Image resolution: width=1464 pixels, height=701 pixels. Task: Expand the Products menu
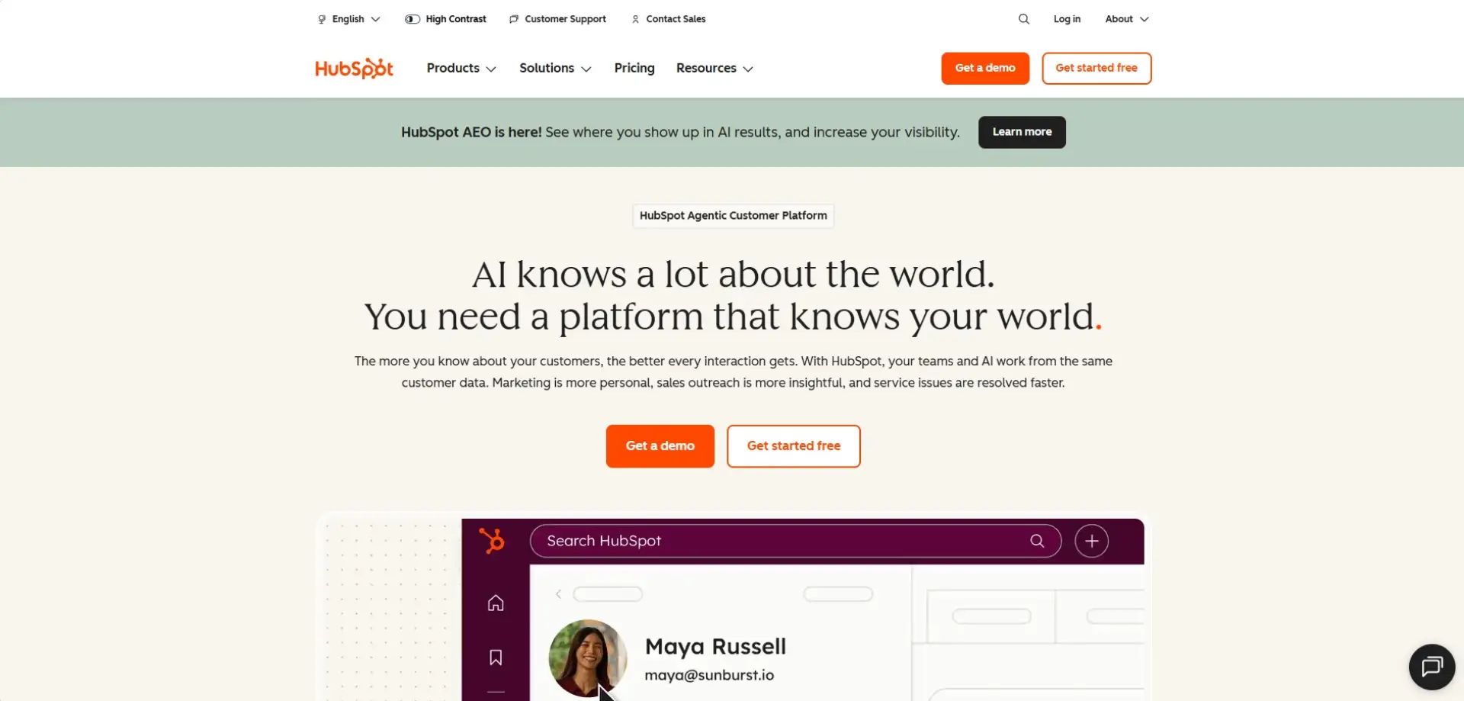pyautogui.click(x=461, y=68)
